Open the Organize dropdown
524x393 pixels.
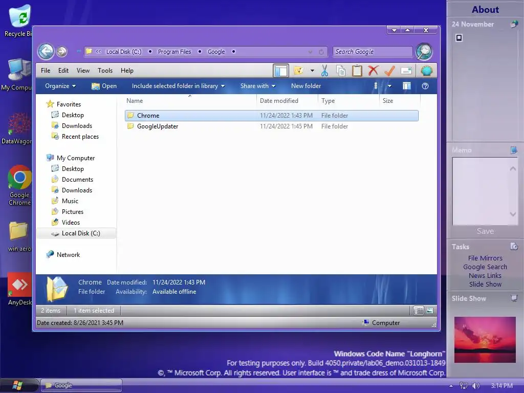(x=60, y=86)
